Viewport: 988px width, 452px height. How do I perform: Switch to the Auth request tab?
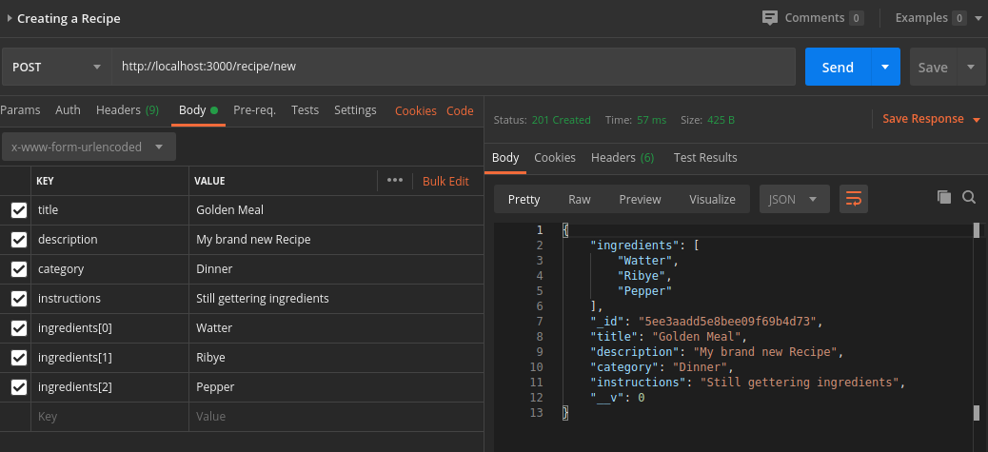tap(68, 110)
